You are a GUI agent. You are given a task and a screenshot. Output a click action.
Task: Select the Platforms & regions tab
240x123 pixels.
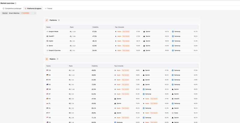point(33,9)
